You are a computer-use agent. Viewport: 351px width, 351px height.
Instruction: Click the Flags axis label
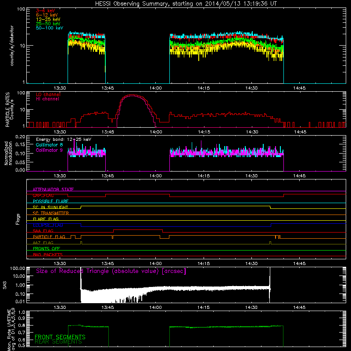18,219
